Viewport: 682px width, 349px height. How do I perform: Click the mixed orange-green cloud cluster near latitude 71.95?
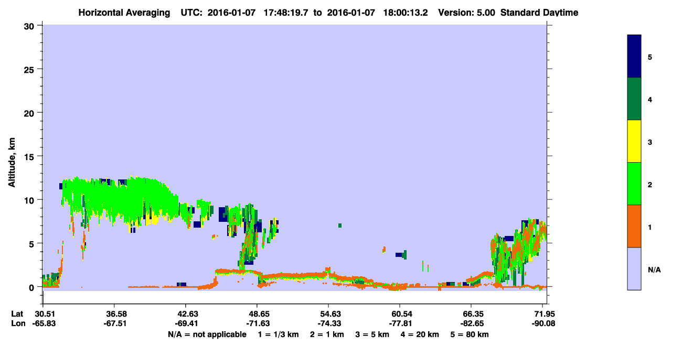point(518,251)
